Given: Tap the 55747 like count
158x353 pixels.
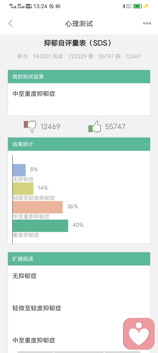Looking at the screenshot, I should point(115,126).
